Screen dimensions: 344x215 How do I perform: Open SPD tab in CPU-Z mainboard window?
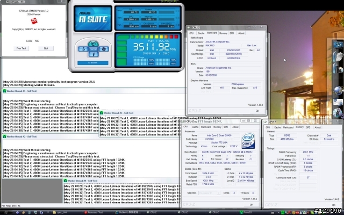(232, 33)
